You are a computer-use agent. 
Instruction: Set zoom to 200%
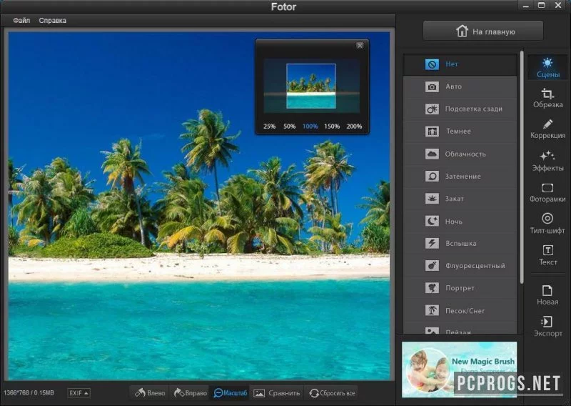(x=354, y=127)
